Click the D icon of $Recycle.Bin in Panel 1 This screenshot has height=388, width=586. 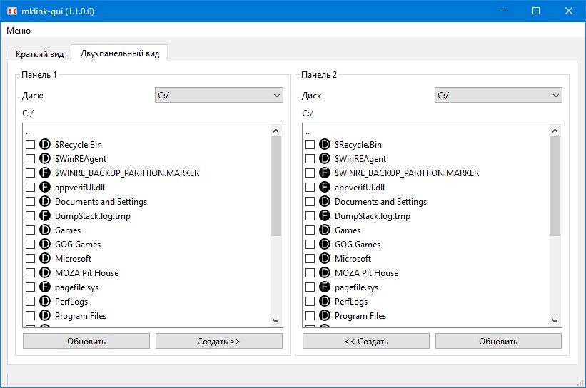[x=45, y=144]
